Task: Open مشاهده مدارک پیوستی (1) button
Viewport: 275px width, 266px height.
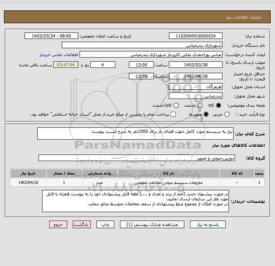Action: click(x=152, y=225)
